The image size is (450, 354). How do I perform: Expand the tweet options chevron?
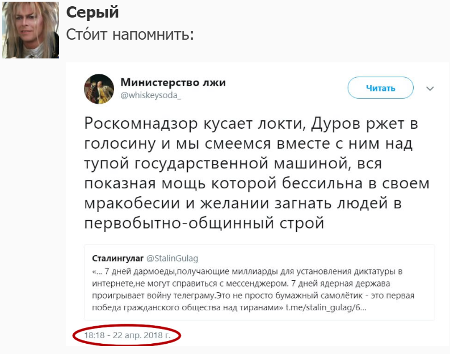coord(430,88)
